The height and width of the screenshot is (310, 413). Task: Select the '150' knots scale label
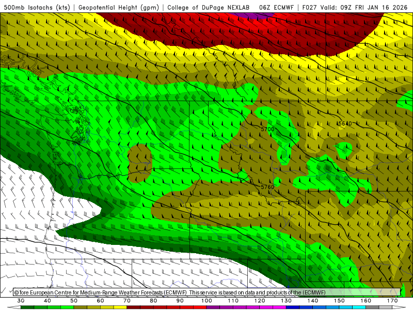coord(340,301)
